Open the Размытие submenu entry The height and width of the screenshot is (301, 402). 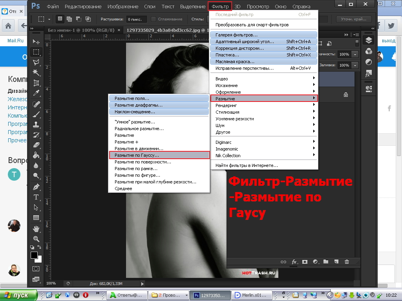[264, 98]
